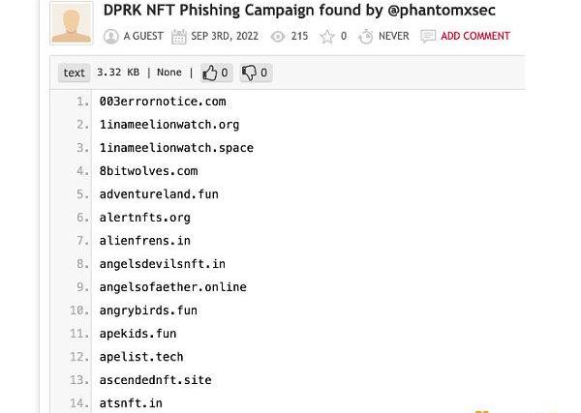The image size is (581, 413).
Task: Select line 1 domain 003errornotice.com
Action: (x=162, y=102)
